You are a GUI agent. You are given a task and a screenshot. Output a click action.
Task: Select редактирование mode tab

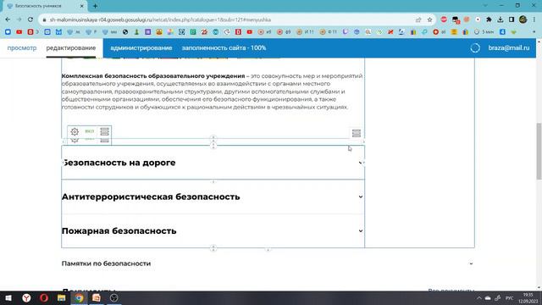tap(71, 48)
